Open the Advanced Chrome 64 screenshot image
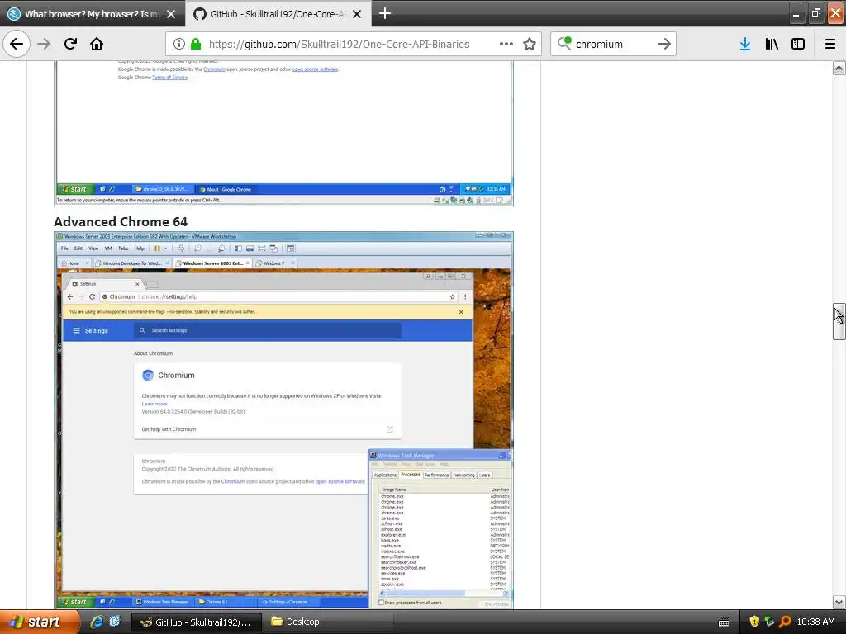This screenshot has height=634, width=846. 284,420
